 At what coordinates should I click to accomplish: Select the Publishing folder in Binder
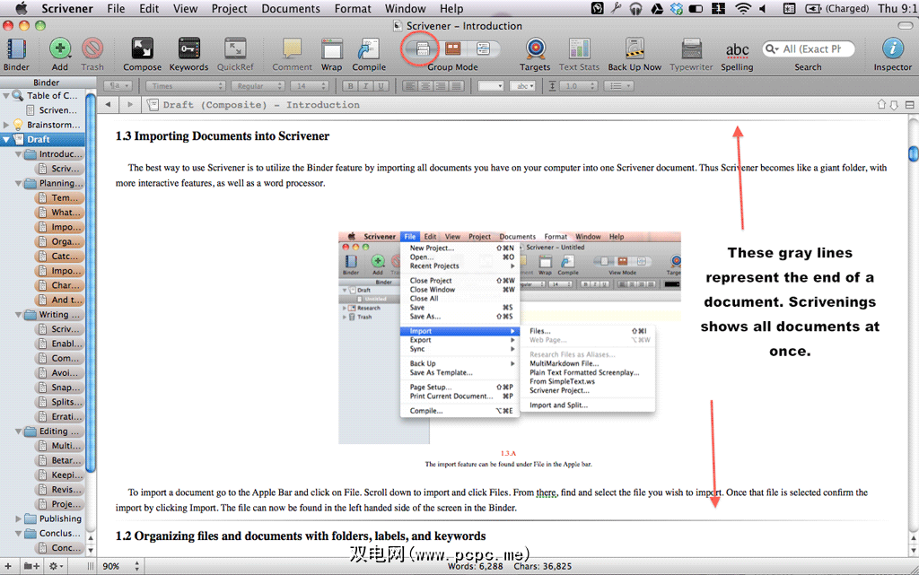tap(59, 518)
